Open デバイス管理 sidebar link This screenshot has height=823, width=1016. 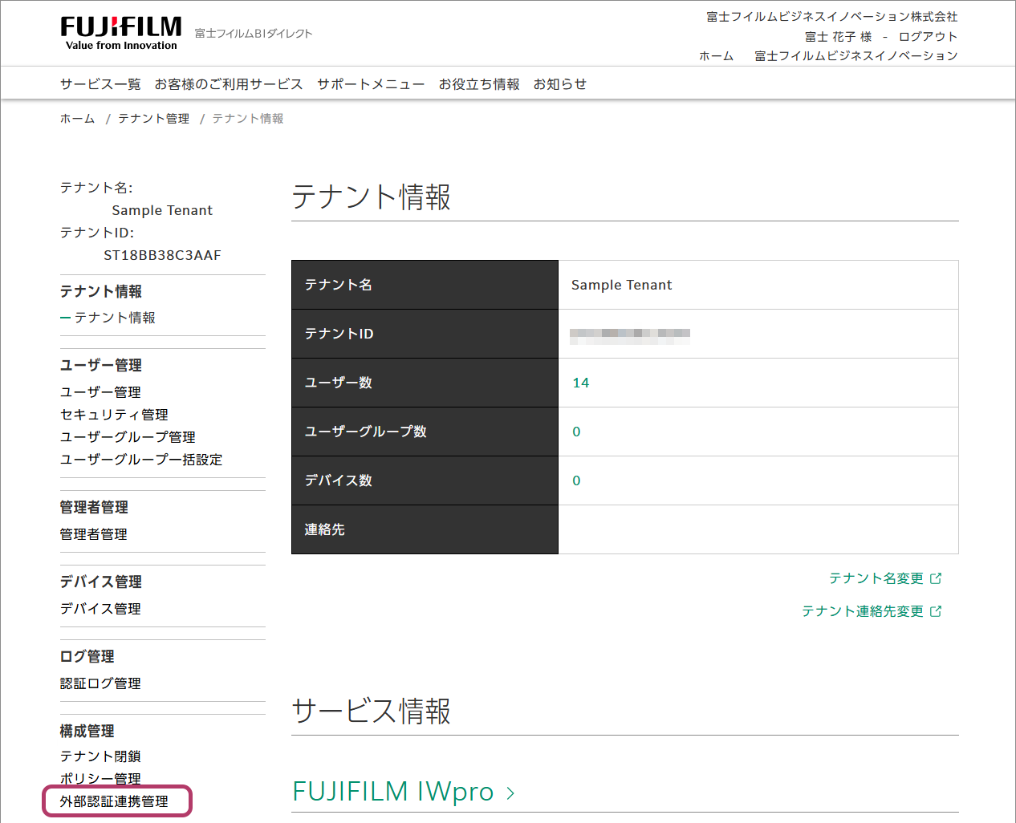click(100, 609)
